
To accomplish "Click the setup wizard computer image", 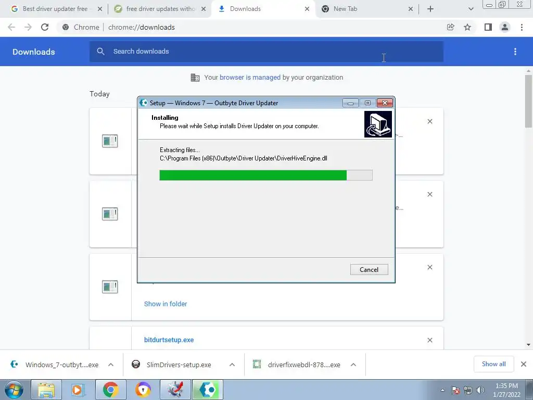I will click(378, 124).
